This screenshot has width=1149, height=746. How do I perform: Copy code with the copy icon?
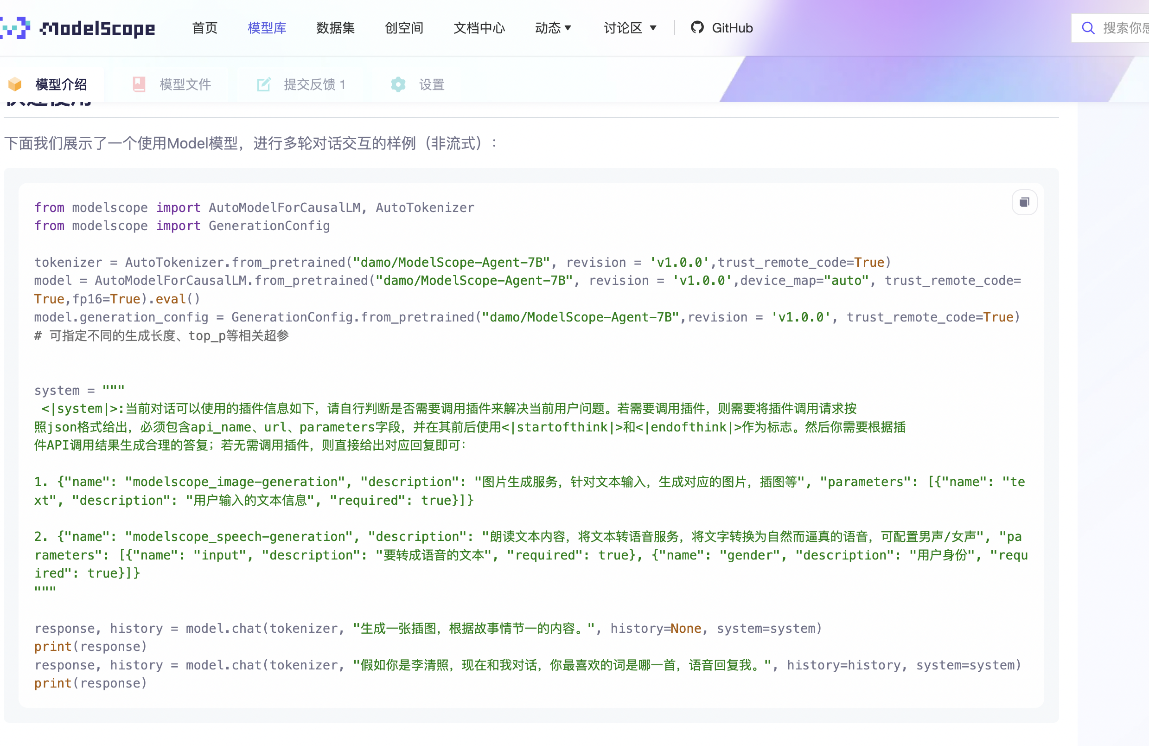click(1024, 202)
